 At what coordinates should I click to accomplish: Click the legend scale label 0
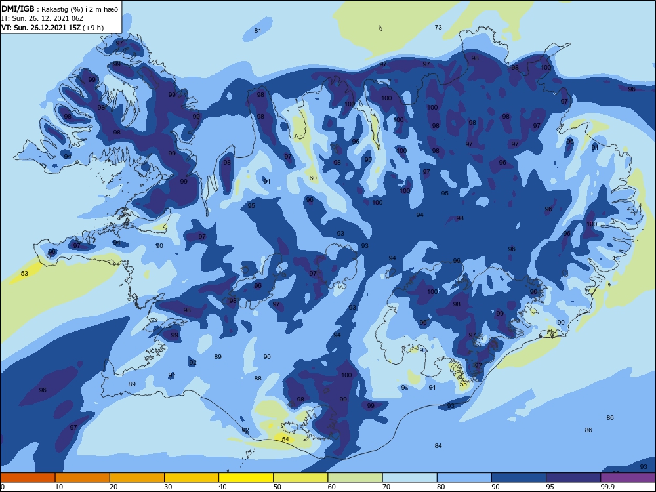point(3,487)
